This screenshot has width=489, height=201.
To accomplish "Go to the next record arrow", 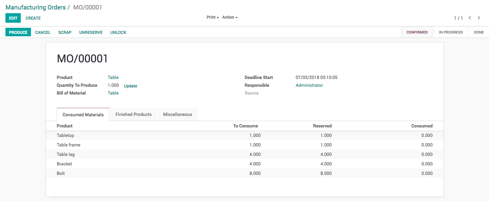I will click(x=479, y=18).
